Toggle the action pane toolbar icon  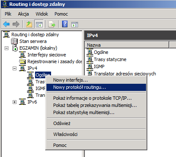pyautogui.click(x=75, y=24)
